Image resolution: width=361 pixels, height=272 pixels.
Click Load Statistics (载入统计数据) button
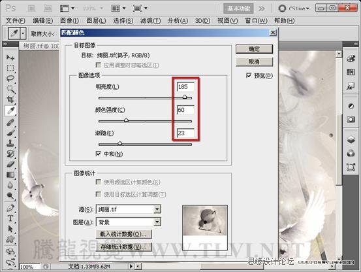click(123, 234)
